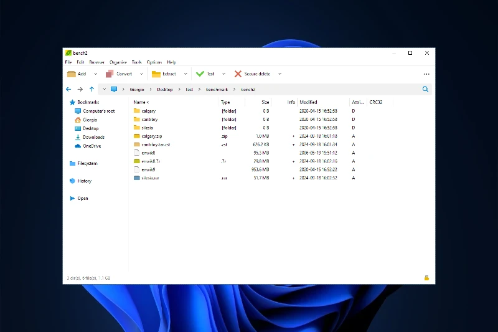Click the padlock password icon in status bar
Image resolution: width=498 pixels, height=332 pixels.
click(x=426, y=278)
